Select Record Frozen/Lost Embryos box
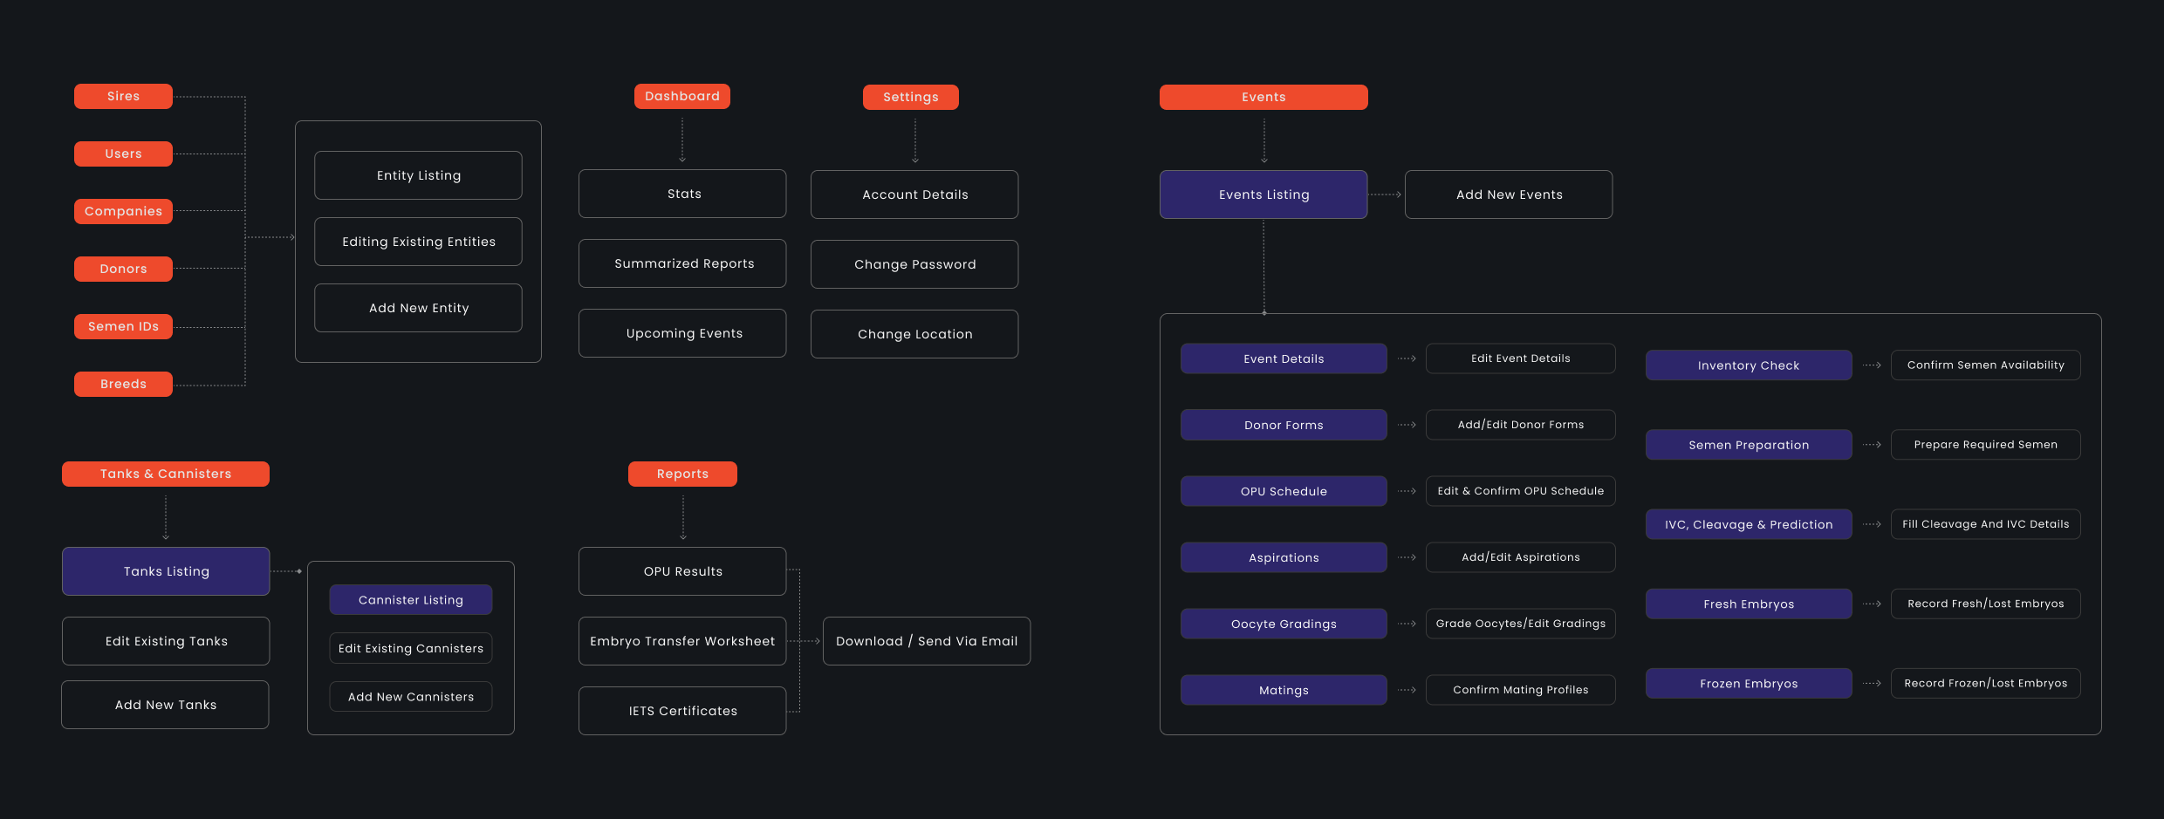The height and width of the screenshot is (819, 2164). click(x=1984, y=683)
